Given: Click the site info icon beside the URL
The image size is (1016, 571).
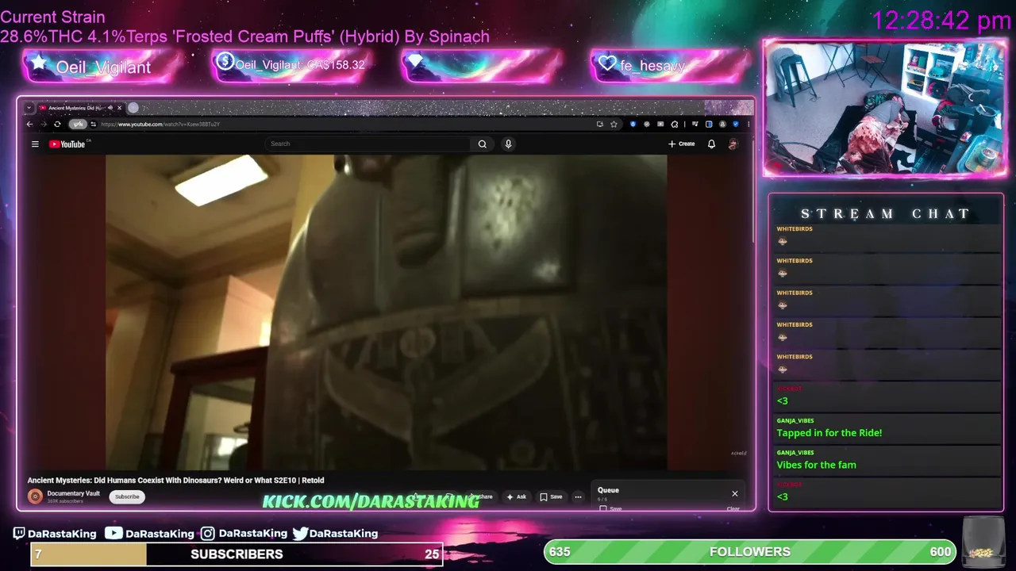Looking at the screenshot, I should click(x=93, y=124).
